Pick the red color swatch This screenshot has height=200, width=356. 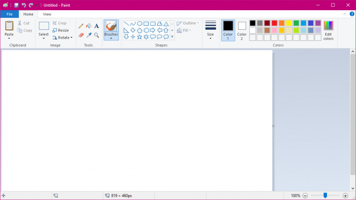pos(274,23)
